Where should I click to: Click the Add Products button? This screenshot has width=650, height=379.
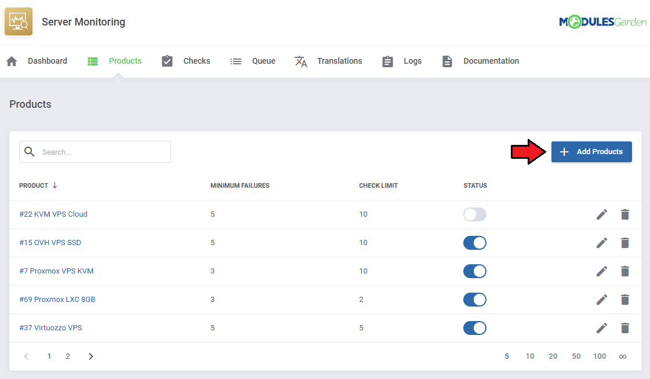591,152
